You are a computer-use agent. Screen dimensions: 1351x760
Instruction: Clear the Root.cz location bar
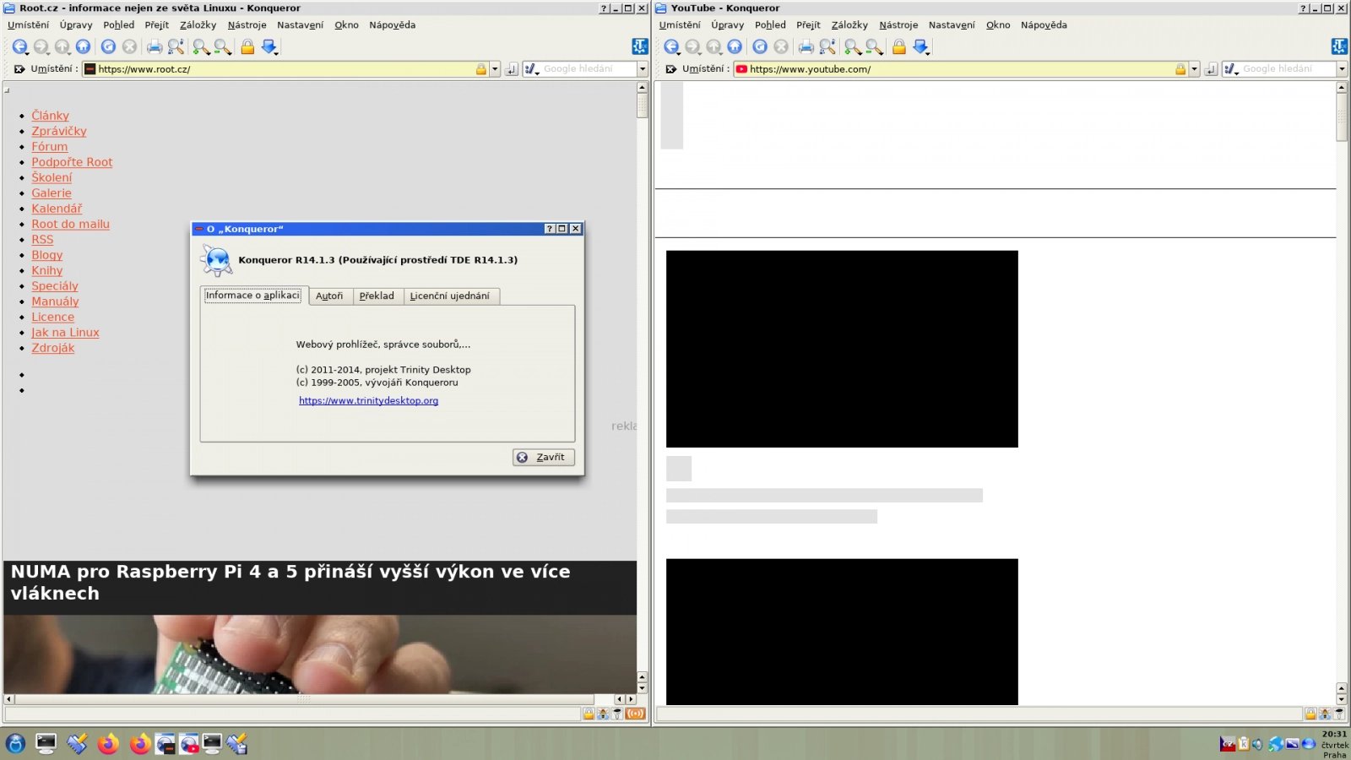(19, 69)
